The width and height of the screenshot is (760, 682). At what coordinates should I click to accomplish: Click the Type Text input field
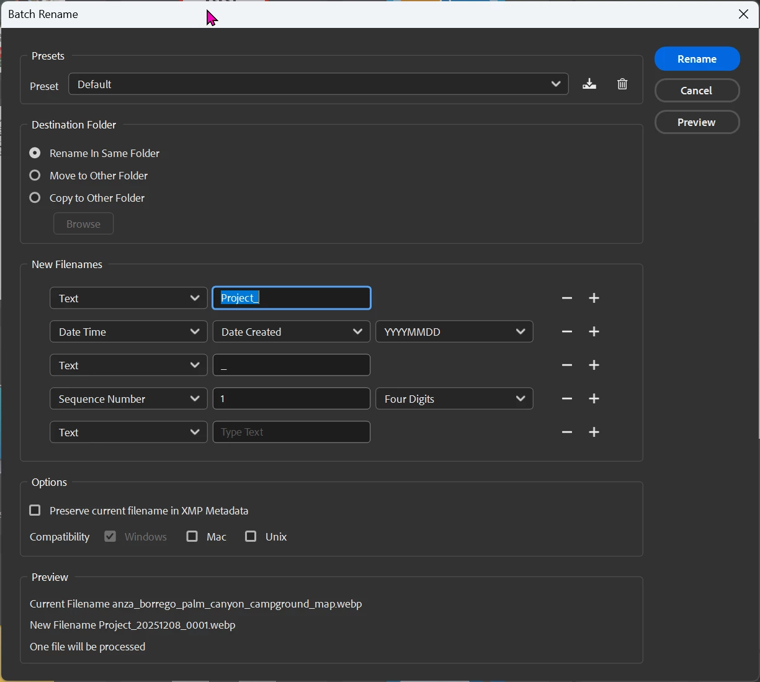292,433
